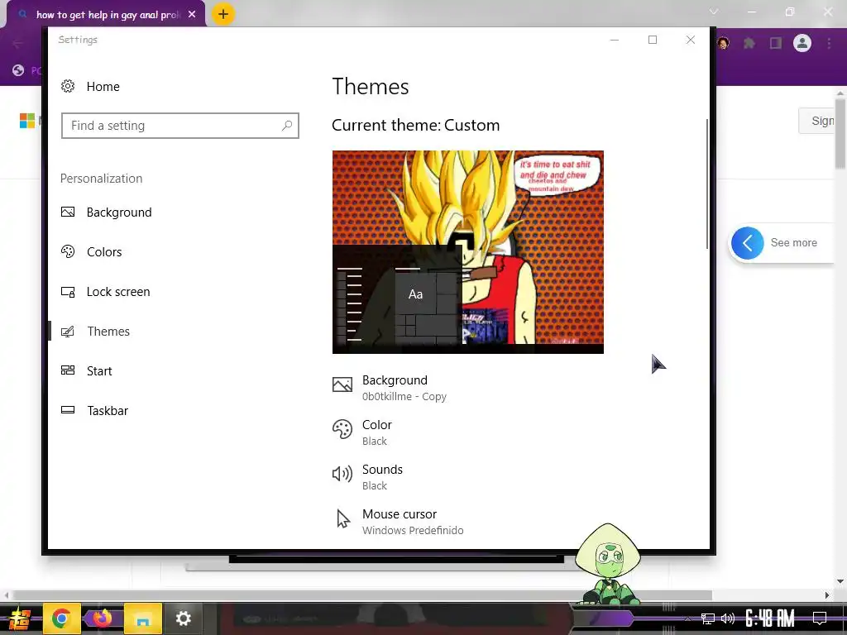Open theme Background setting 0b0tkillme - Copy
The height and width of the screenshot is (635, 847).
[x=404, y=388]
